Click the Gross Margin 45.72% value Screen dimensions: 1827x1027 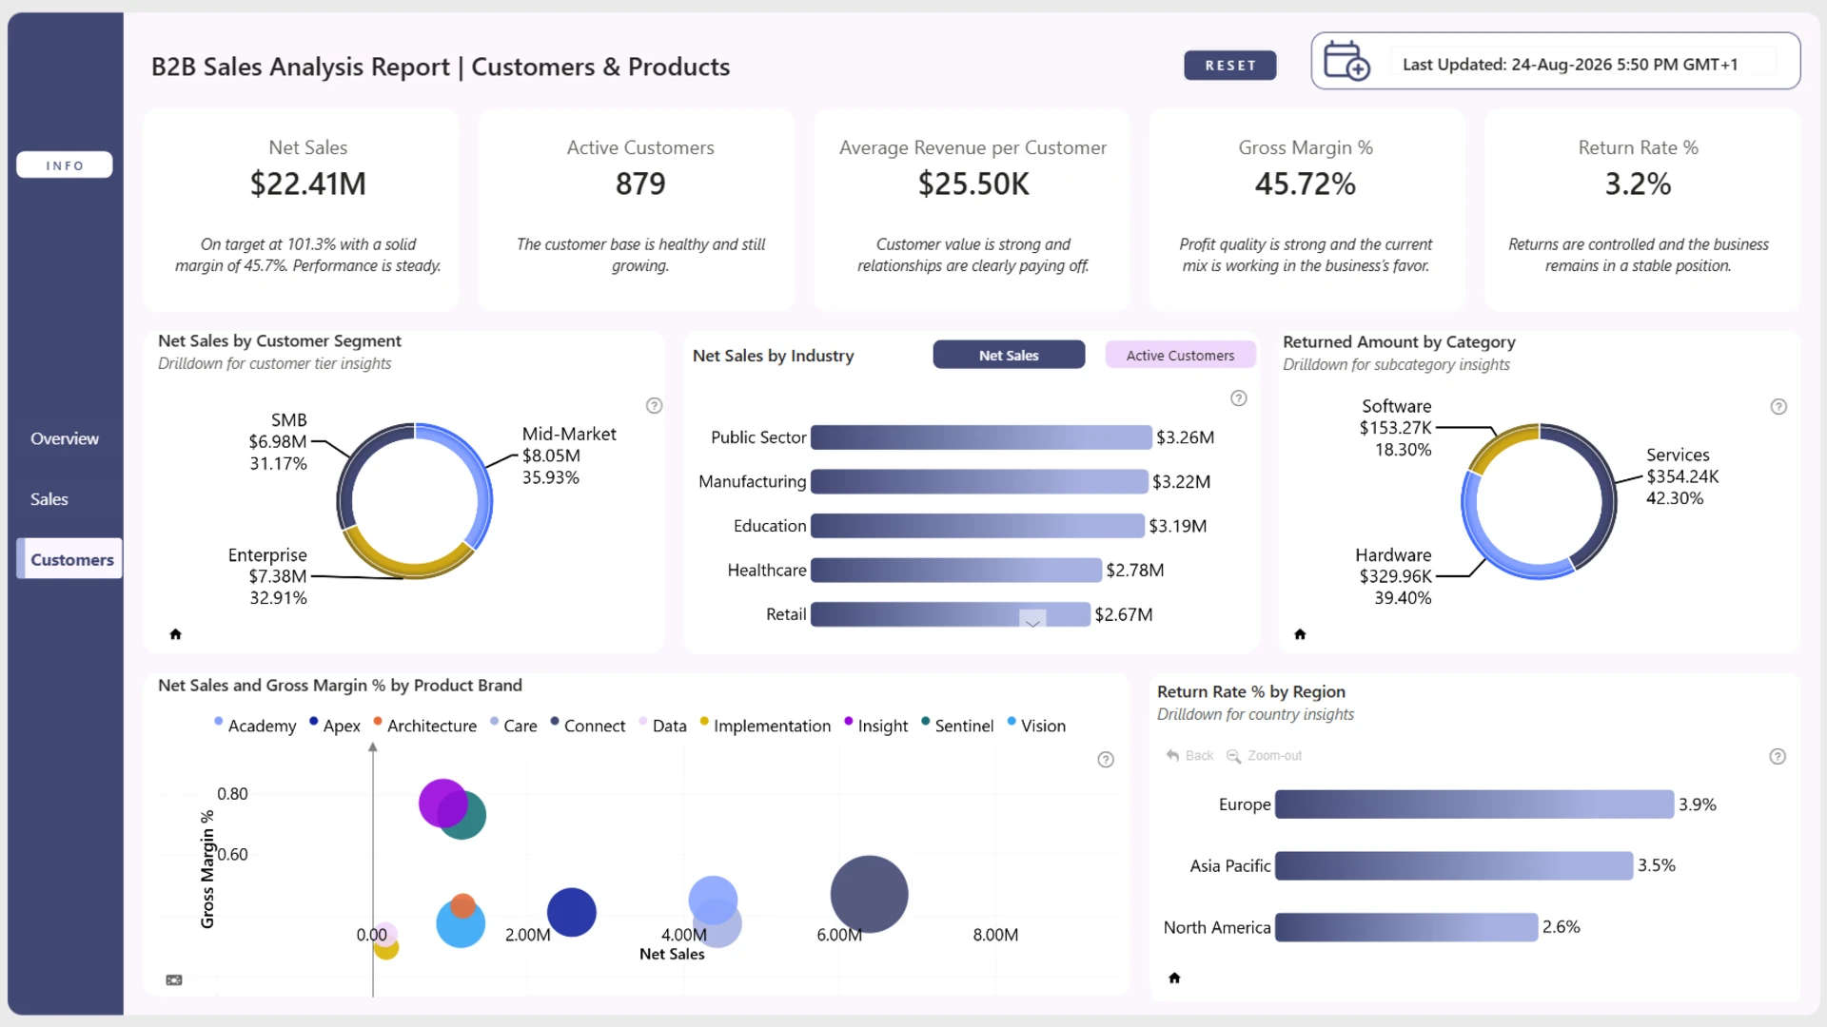click(1306, 184)
